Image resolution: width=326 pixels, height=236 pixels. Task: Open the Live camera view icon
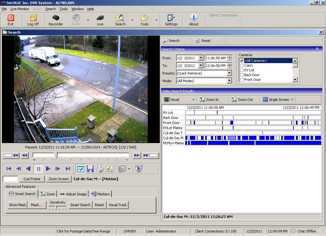click(100, 18)
